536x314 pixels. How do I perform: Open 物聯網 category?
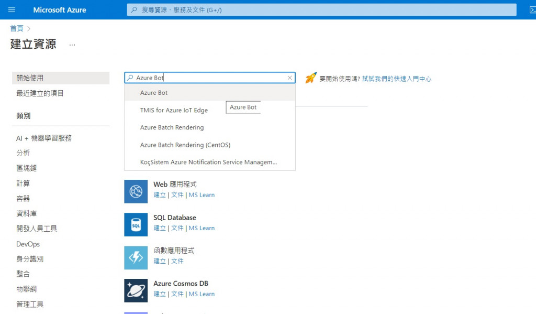(26, 289)
